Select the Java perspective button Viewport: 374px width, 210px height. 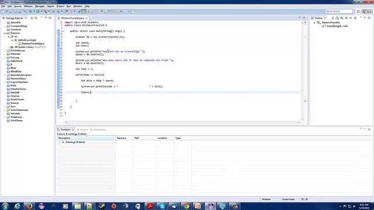367,12
